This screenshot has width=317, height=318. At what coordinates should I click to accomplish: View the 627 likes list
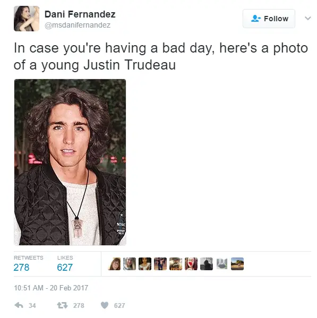tap(65, 264)
